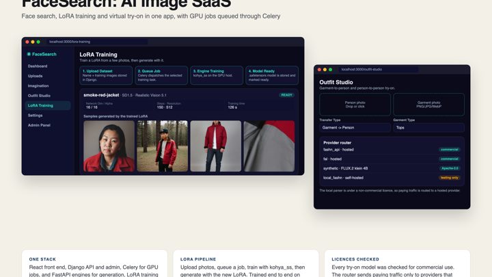Viewport: 492px width, 277px height.
Task: Open the jacket fabric close-up sample thumbnail
Action: tap(269, 146)
